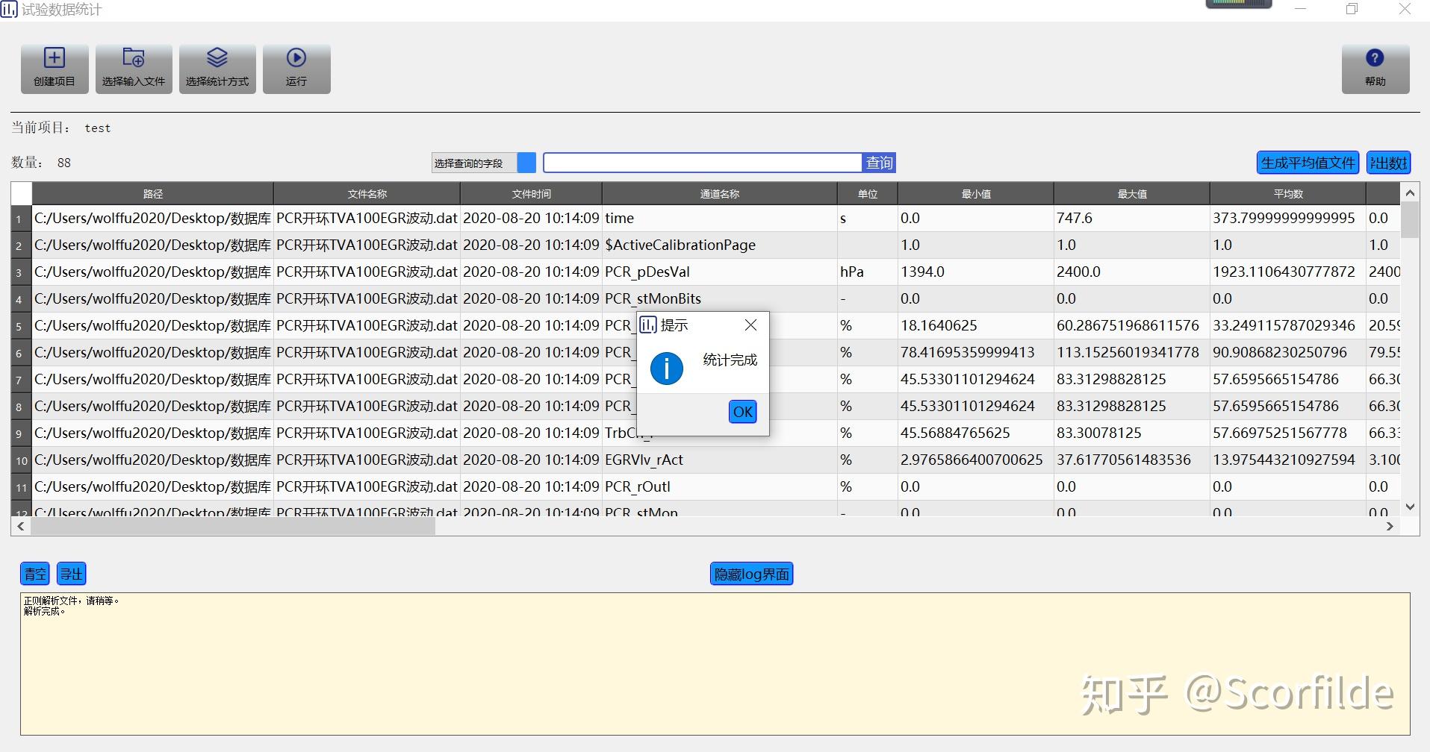1430x752 pixels.
Task: Click the 83.30078125 maximum cell
Action: point(1132,433)
